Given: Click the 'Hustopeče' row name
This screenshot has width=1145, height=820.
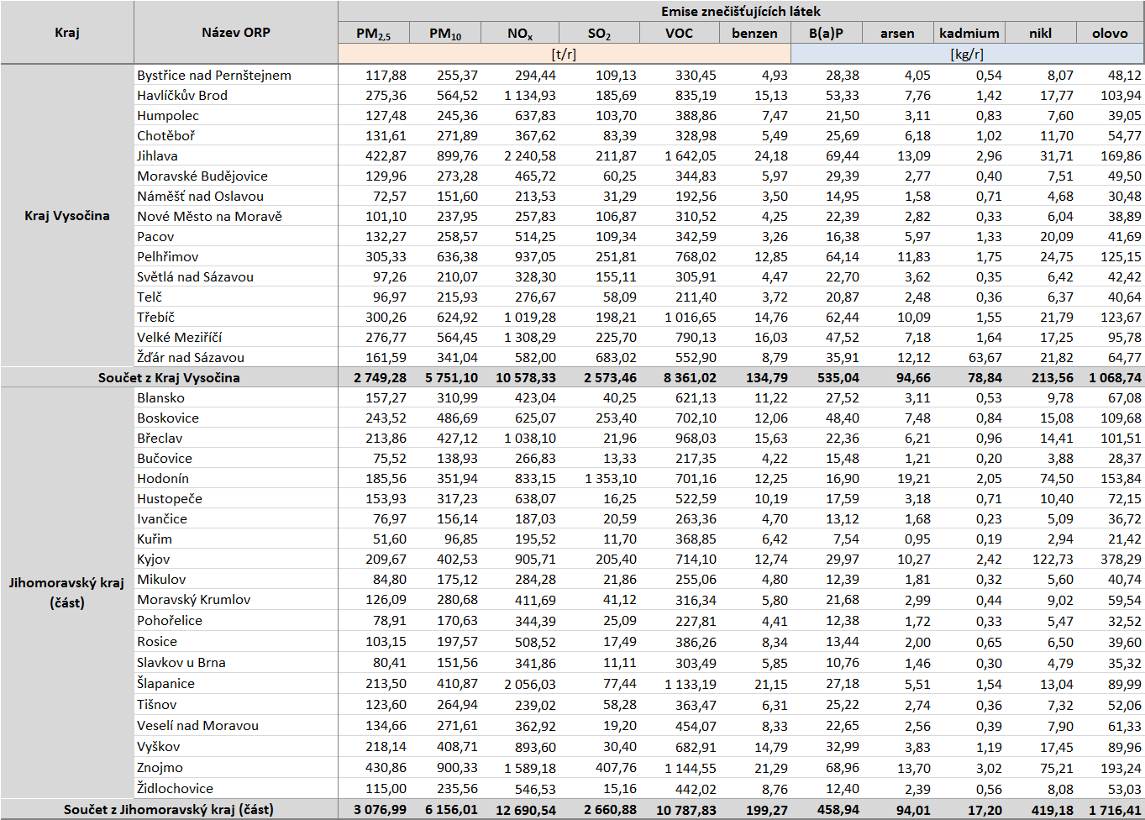Looking at the screenshot, I should click(170, 498).
